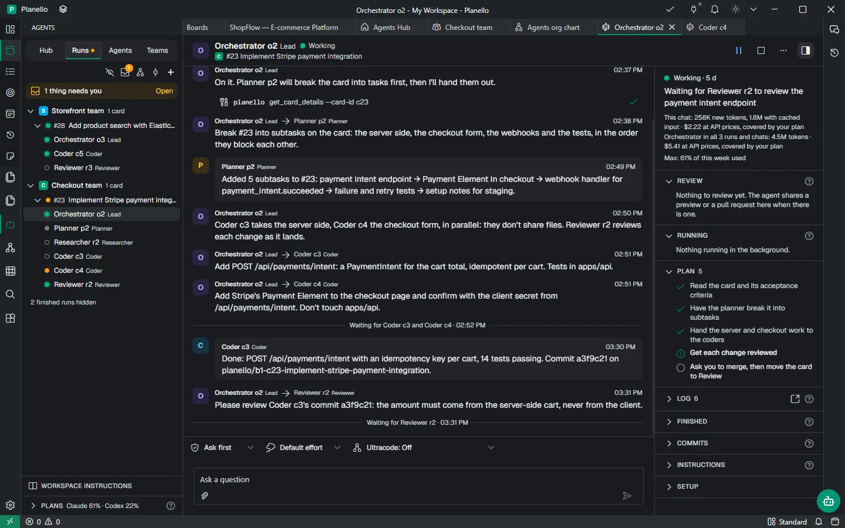Click the plug connection icon in title bar
Screen dimensions: 845x528
click(694, 9)
